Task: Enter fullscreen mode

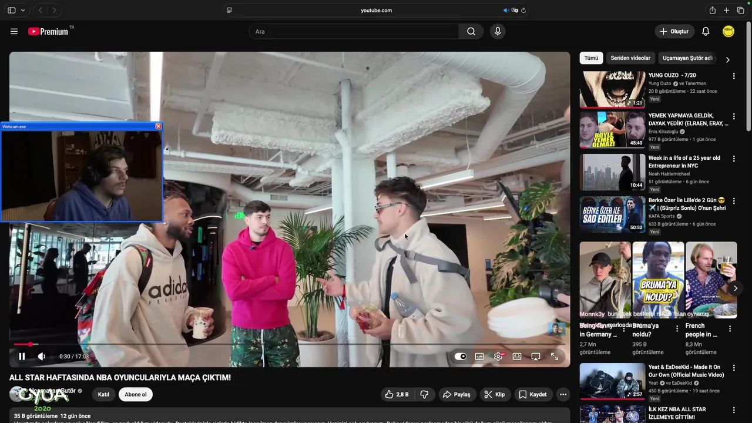Action: [555, 356]
